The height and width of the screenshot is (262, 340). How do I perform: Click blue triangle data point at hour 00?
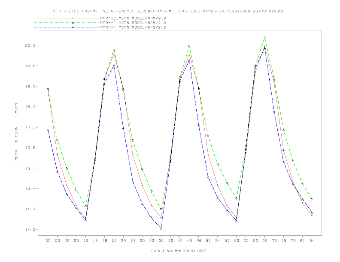(48, 130)
